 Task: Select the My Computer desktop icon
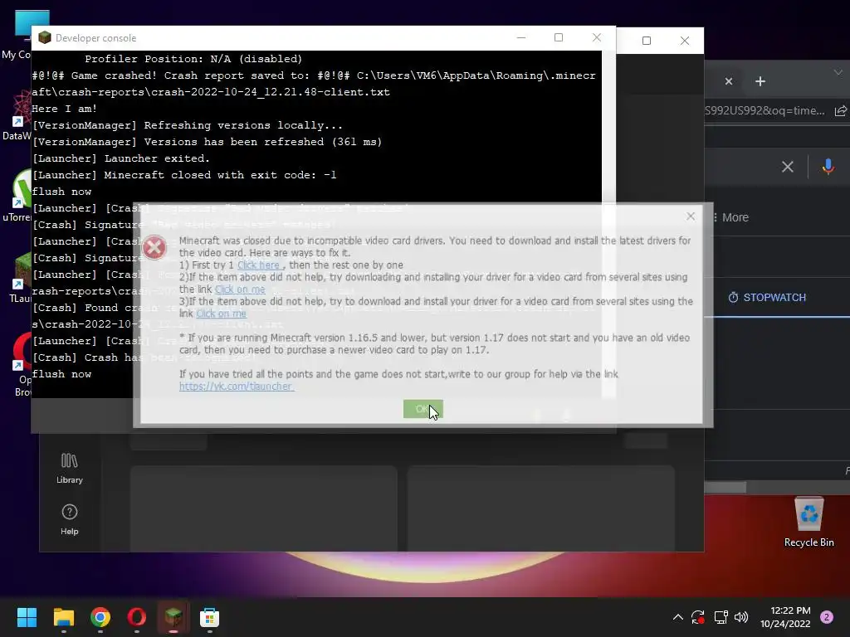[17, 36]
